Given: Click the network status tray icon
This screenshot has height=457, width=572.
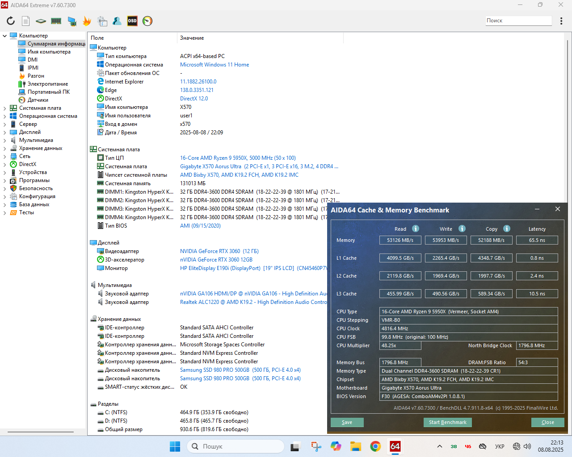Looking at the screenshot, I should (517, 446).
